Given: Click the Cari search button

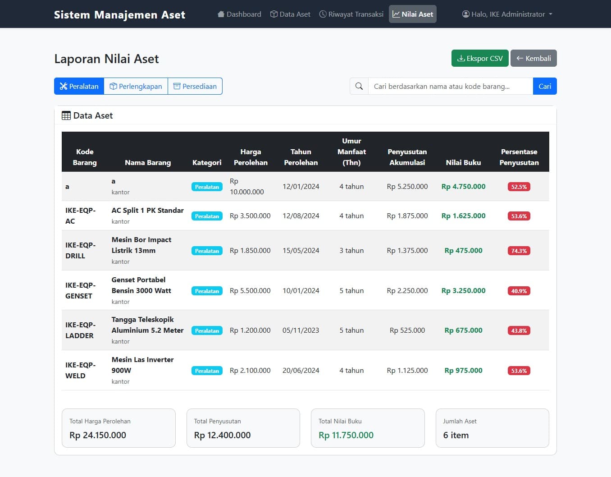Looking at the screenshot, I should 545,86.
